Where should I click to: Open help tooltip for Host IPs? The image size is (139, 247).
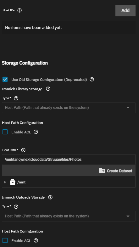19,11
